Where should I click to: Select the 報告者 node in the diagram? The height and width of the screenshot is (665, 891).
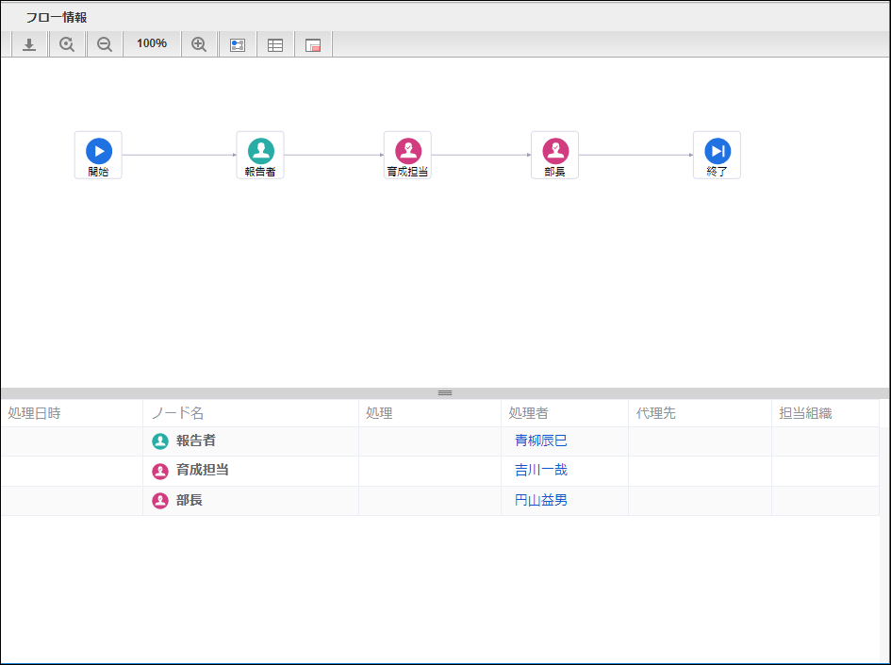click(x=260, y=154)
